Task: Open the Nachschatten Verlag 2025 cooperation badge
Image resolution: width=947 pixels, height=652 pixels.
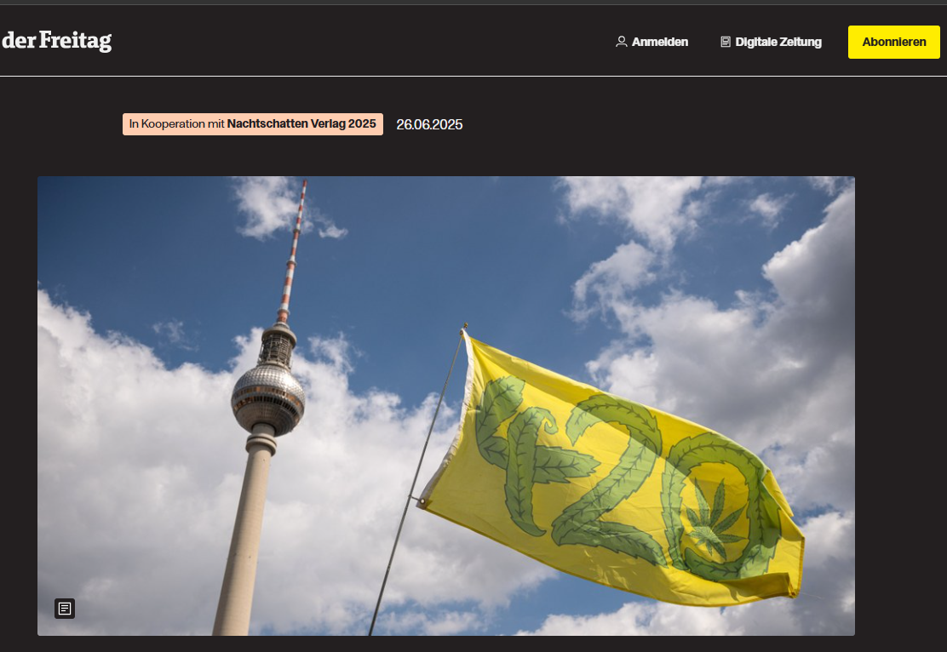Action: pos(252,123)
